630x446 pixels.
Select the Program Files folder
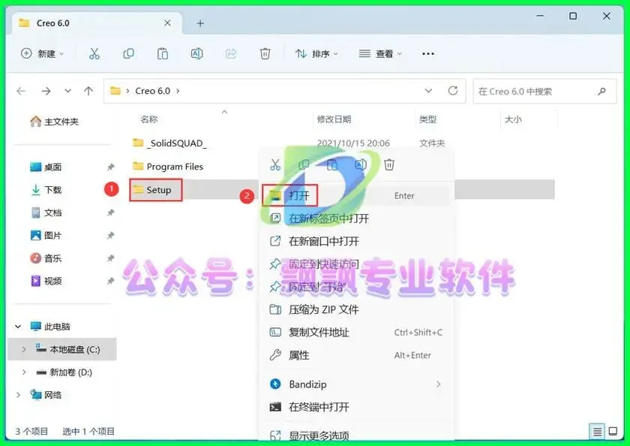(168, 167)
